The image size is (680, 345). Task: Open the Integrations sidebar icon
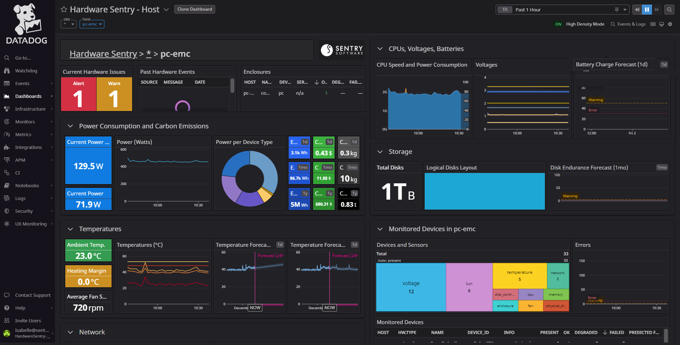coord(7,147)
